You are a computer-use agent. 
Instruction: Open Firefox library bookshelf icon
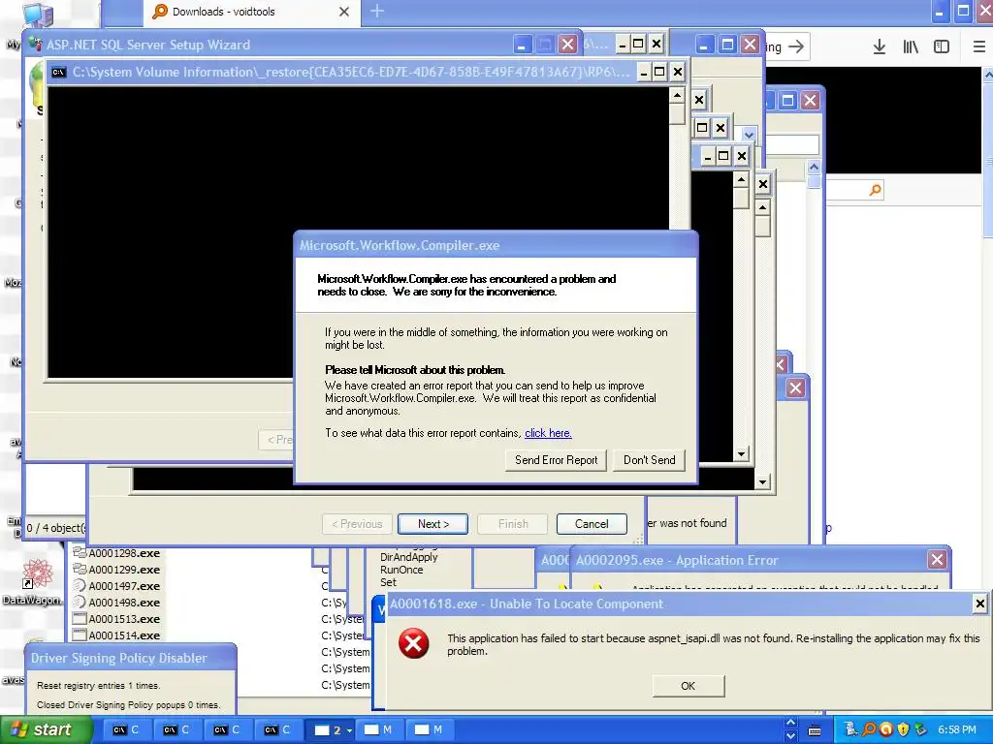[x=910, y=46]
